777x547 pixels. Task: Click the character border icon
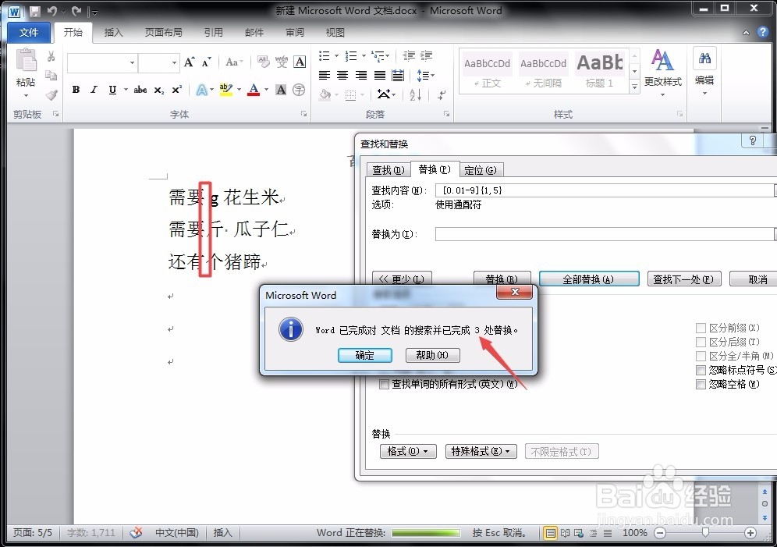(x=300, y=62)
